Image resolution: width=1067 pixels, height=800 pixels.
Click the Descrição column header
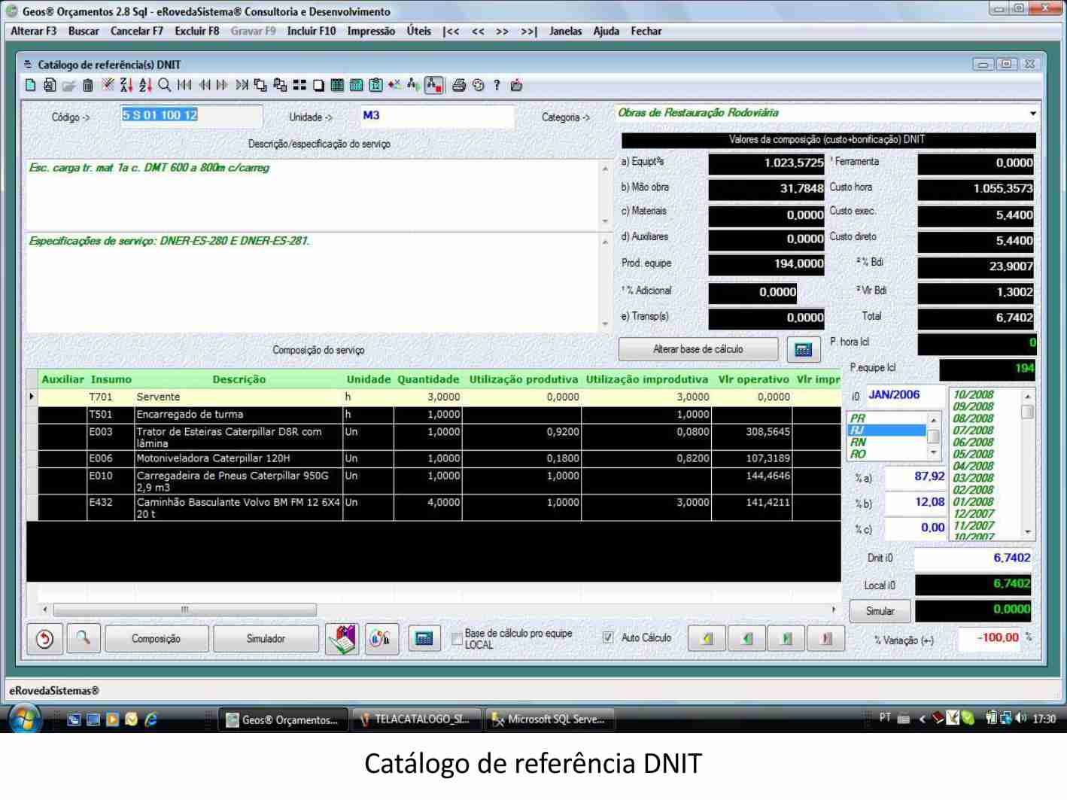239,379
